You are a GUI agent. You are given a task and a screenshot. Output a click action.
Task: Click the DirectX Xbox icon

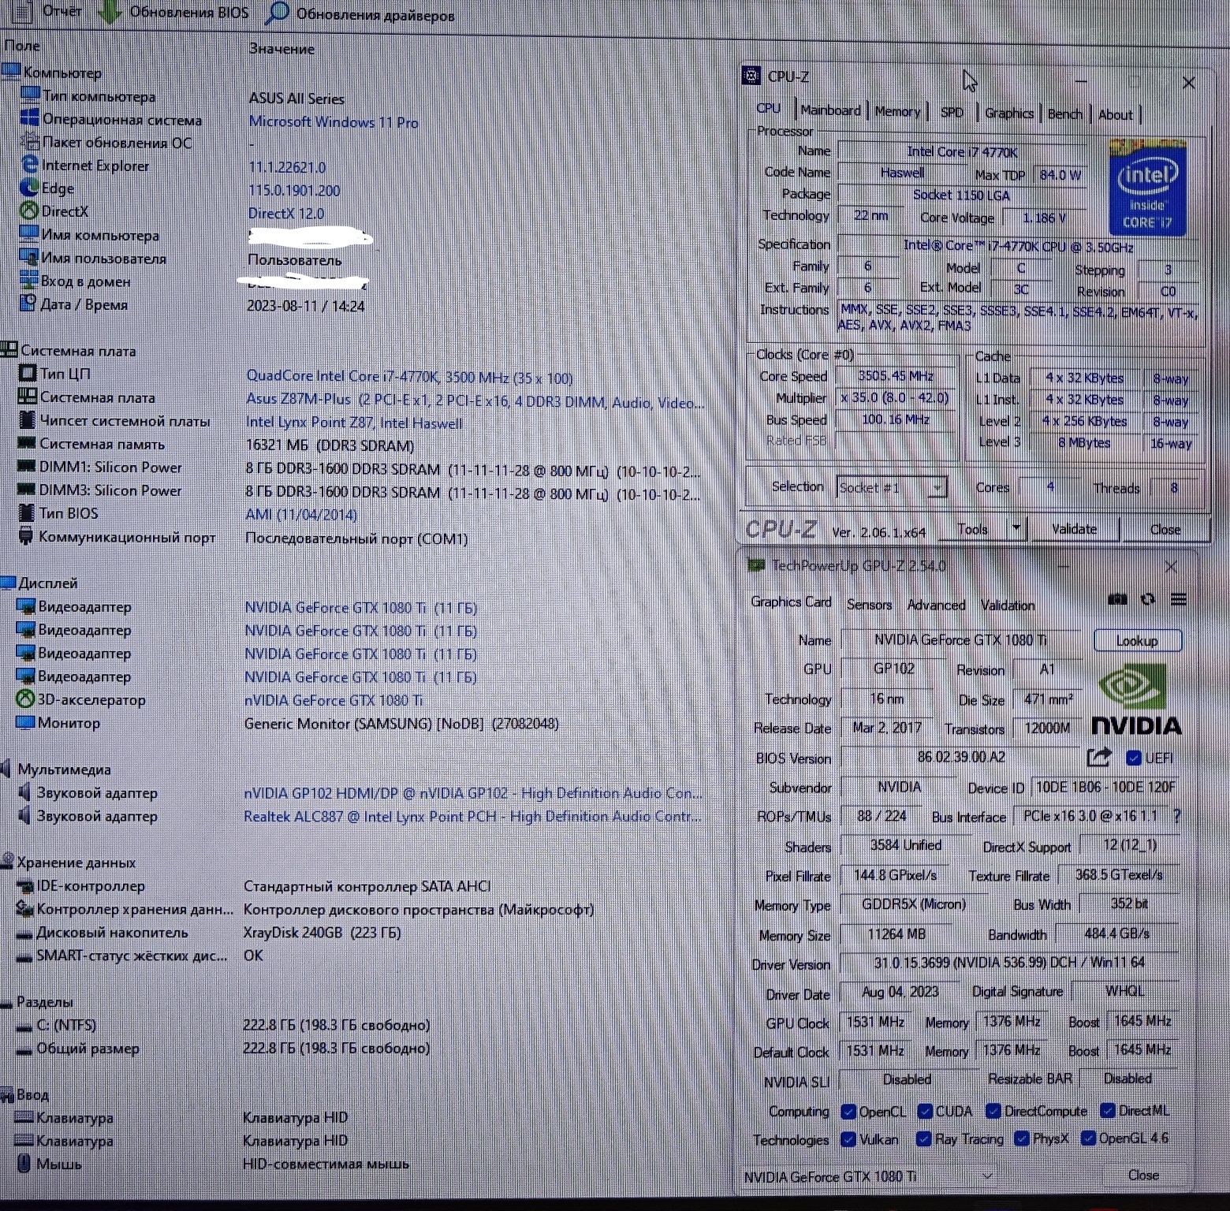(x=29, y=211)
